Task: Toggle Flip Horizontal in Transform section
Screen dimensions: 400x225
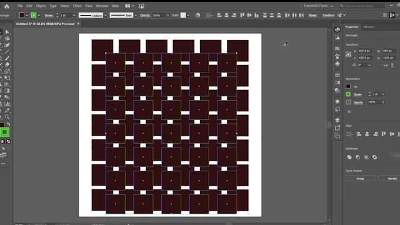Action: [x=386, y=65]
